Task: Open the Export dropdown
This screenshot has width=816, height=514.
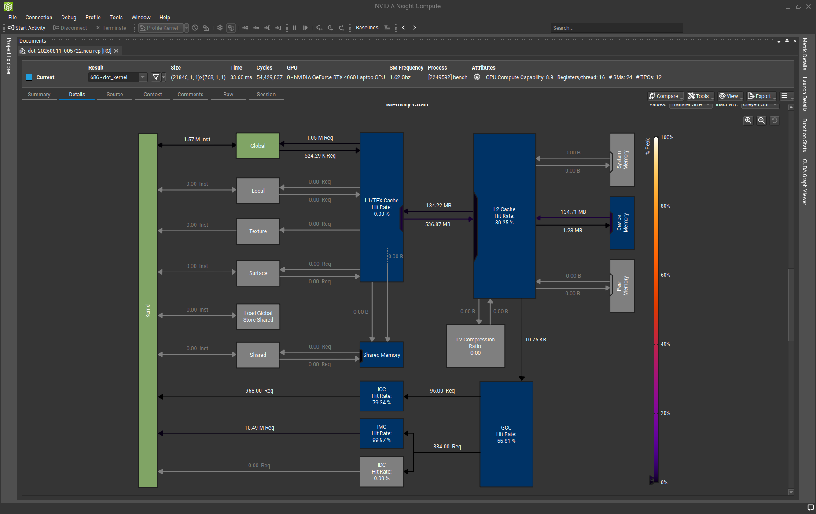Action: 761,96
